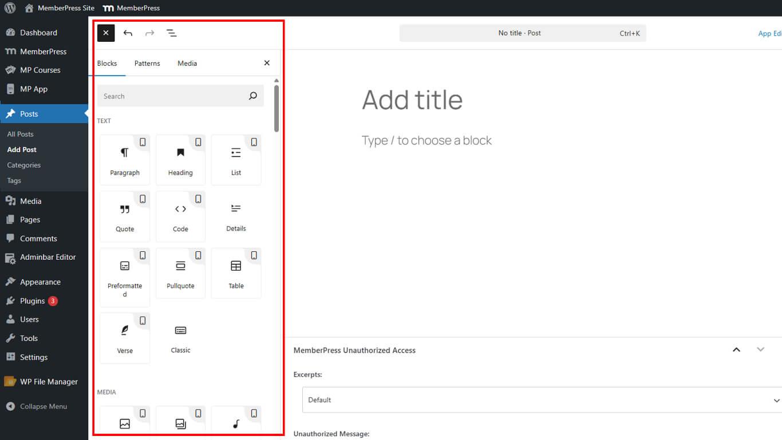Add the Pullquote block
The height and width of the screenshot is (440, 782).
point(180,273)
